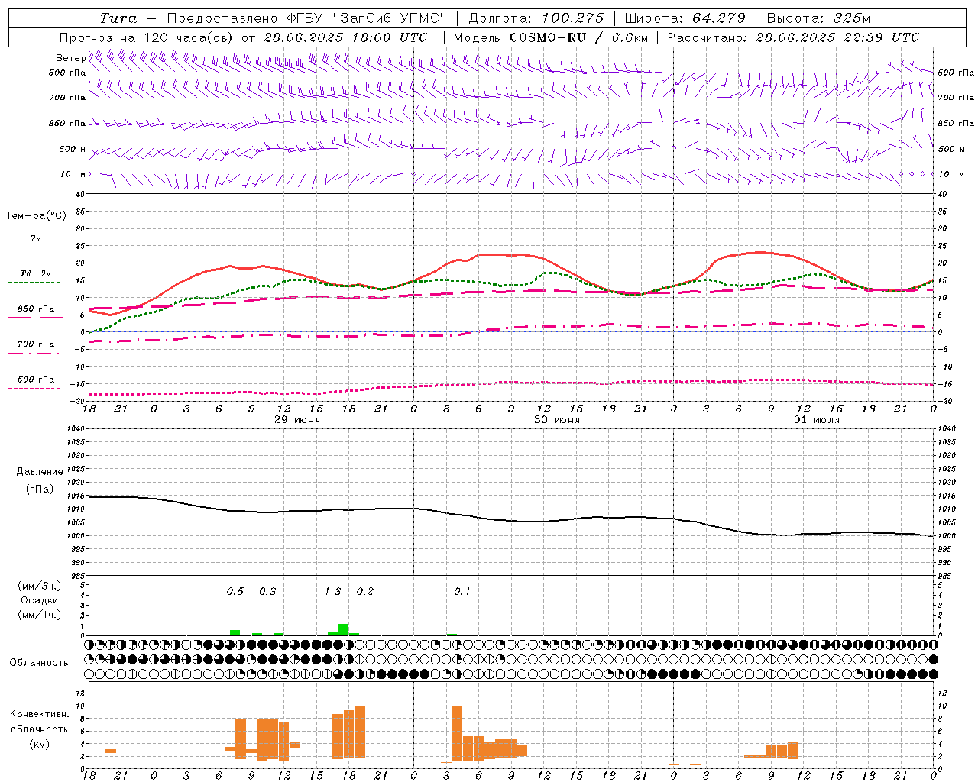Screen dimensions: 978x782
Task: Click the "Ветер" wind panel label
Action: 71,58
